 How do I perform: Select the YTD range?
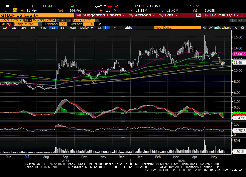pos(43,28)
